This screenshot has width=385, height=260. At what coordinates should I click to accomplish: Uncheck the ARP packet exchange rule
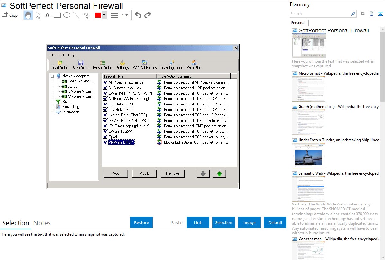click(105, 82)
